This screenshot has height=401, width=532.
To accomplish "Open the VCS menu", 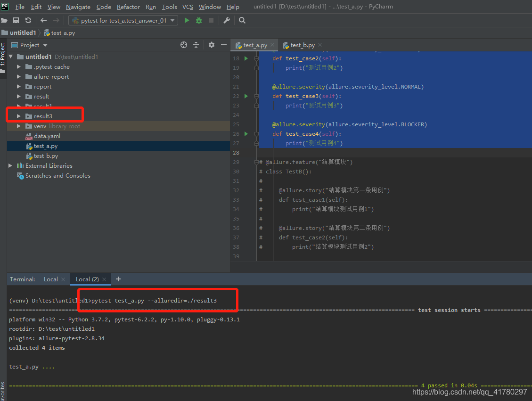I will pos(188,7).
